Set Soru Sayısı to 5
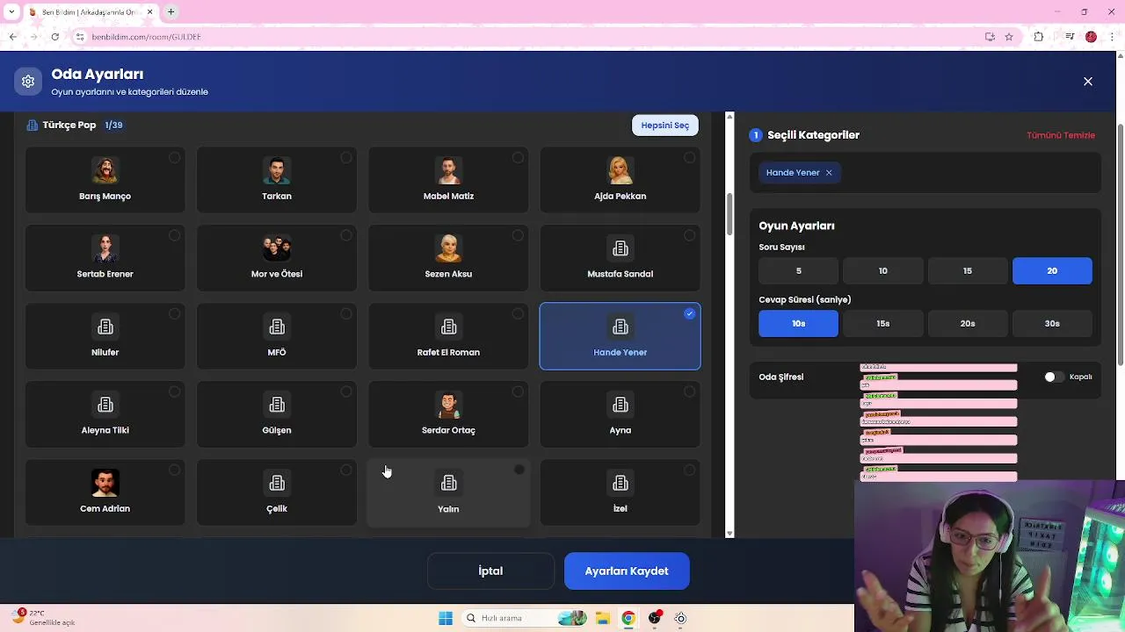This screenshot has width=1125, height=632. point(799,271)
